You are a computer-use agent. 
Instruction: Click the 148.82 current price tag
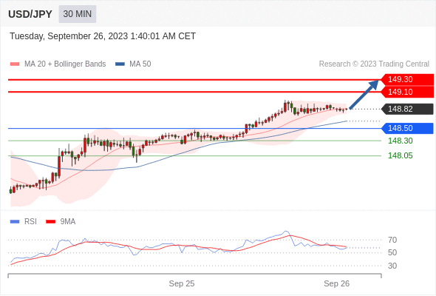tap(407, 109)
